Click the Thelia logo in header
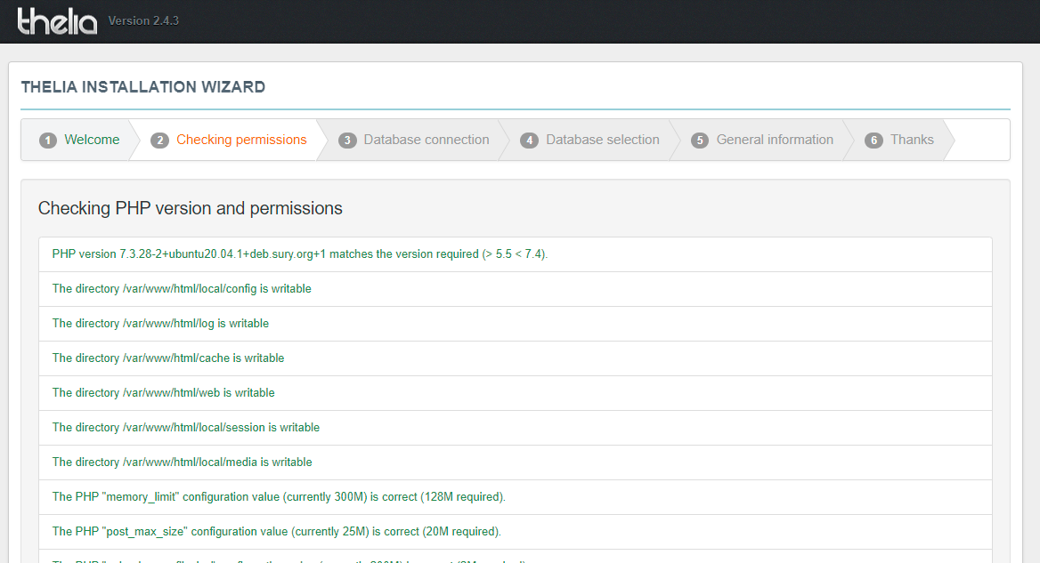The height and width of the screenshot is (563, 1040). pos(57,20)
